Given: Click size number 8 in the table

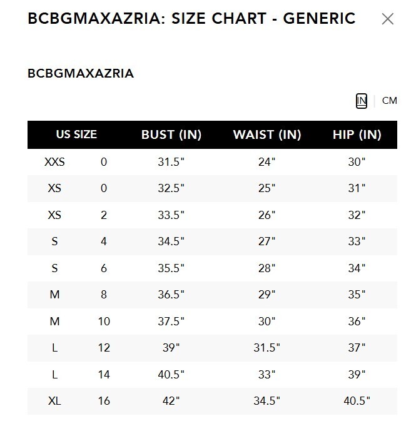Looking at the screenshot, I should point(104,295).
